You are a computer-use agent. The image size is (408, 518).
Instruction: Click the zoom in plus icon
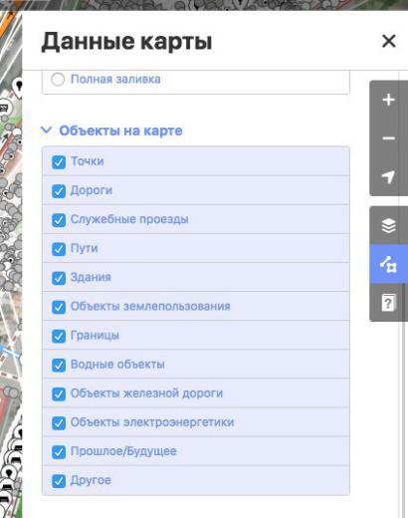click(388, 100)
